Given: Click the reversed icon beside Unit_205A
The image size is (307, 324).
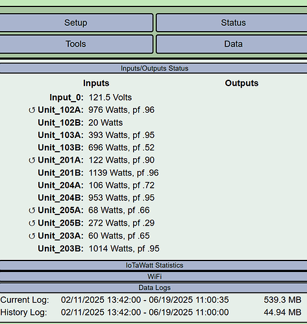Looking at the screenshot, I should click(32, 211).
